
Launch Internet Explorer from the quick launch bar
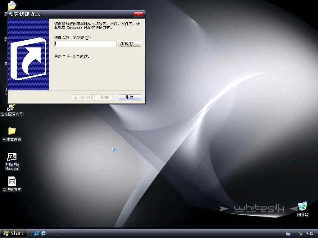coord(37,233)
